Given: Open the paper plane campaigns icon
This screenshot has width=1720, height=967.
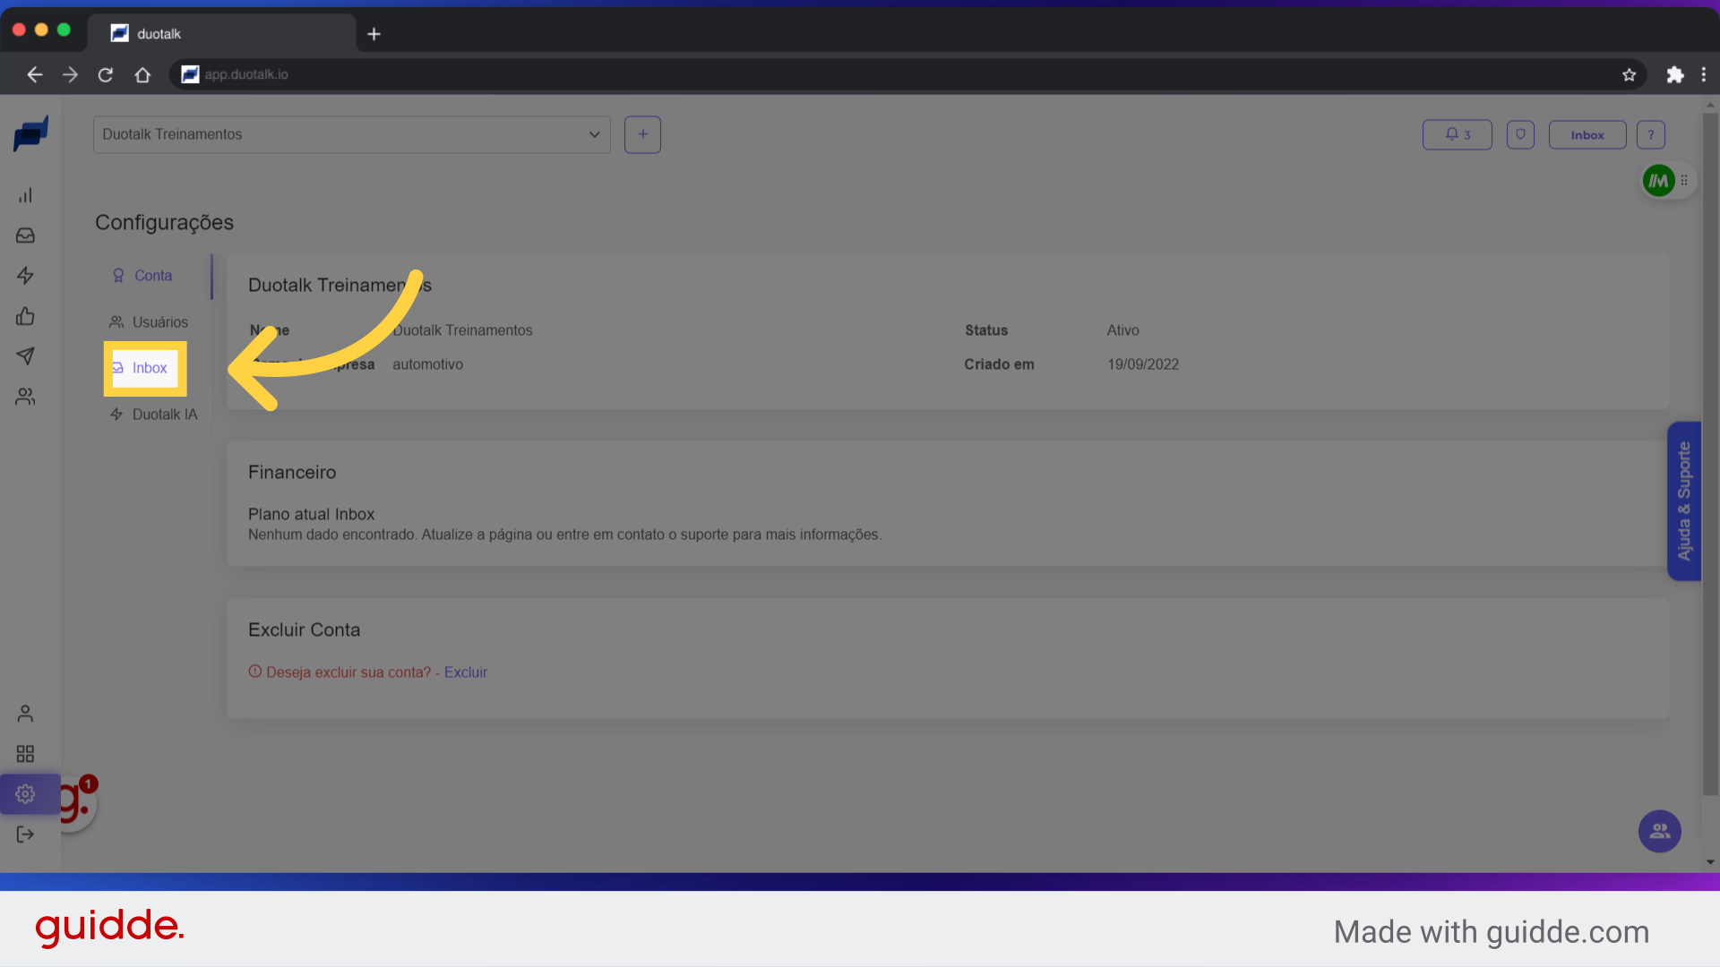Looking at the screenshot, I should pyautogui.click(x=25, y=356).
